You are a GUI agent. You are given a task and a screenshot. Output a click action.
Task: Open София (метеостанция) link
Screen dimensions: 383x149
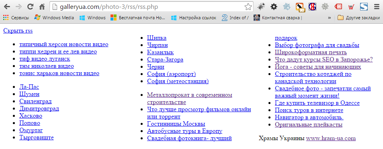(178, 81)
